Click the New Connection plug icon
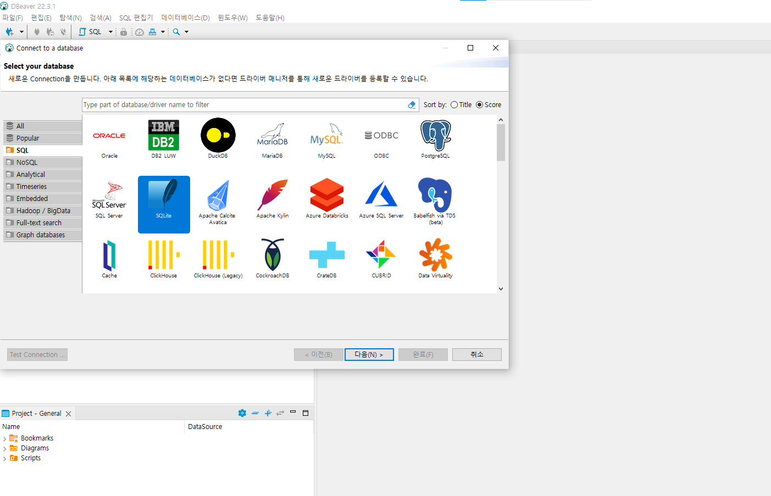 pos(9,32)
